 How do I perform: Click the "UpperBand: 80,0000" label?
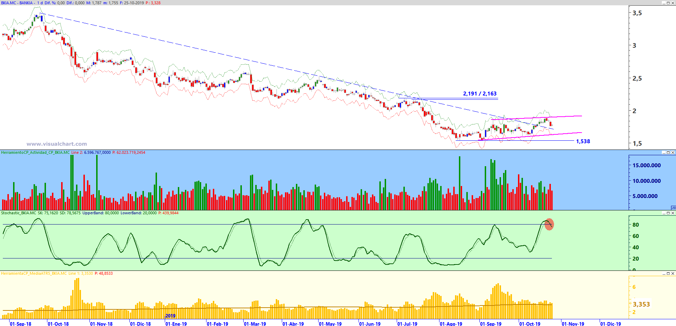click(x=100, y=213)
